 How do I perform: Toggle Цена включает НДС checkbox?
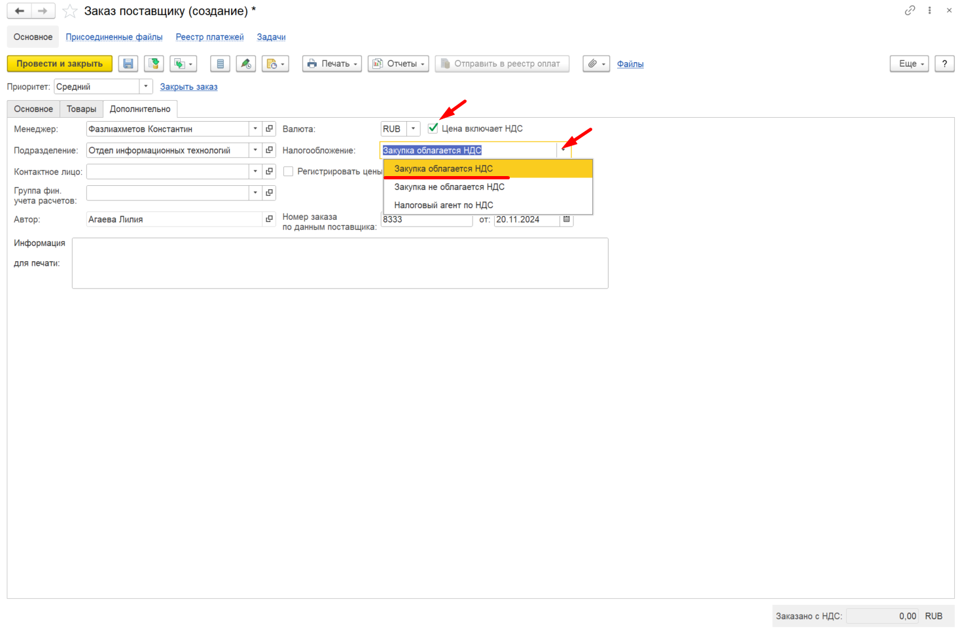pyautogui.click(x=433, y=128)
